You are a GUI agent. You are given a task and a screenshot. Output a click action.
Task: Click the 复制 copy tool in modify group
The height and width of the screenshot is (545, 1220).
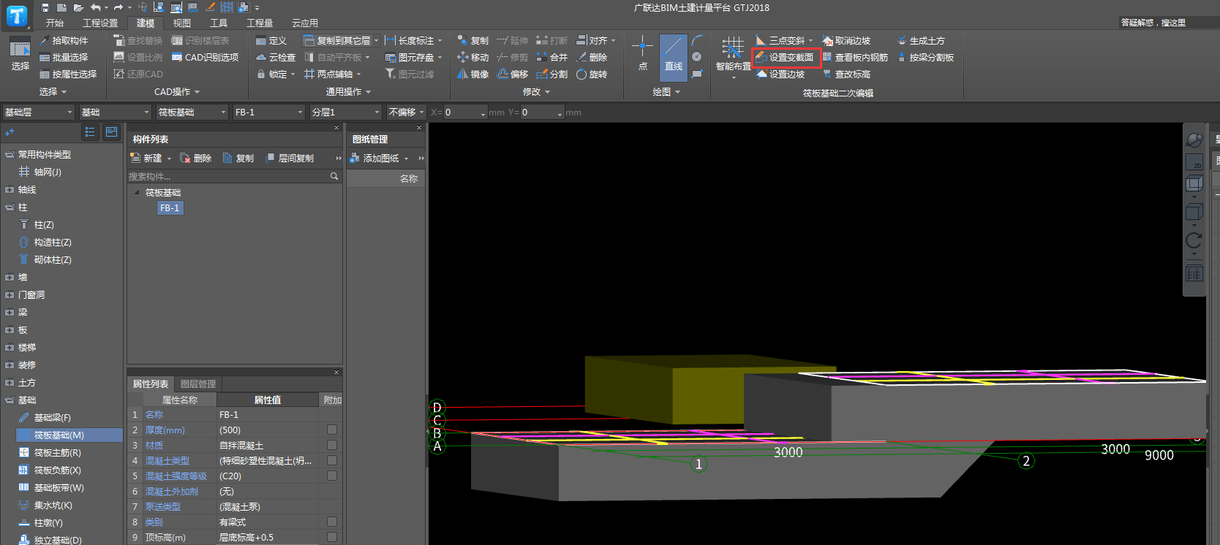473,41
